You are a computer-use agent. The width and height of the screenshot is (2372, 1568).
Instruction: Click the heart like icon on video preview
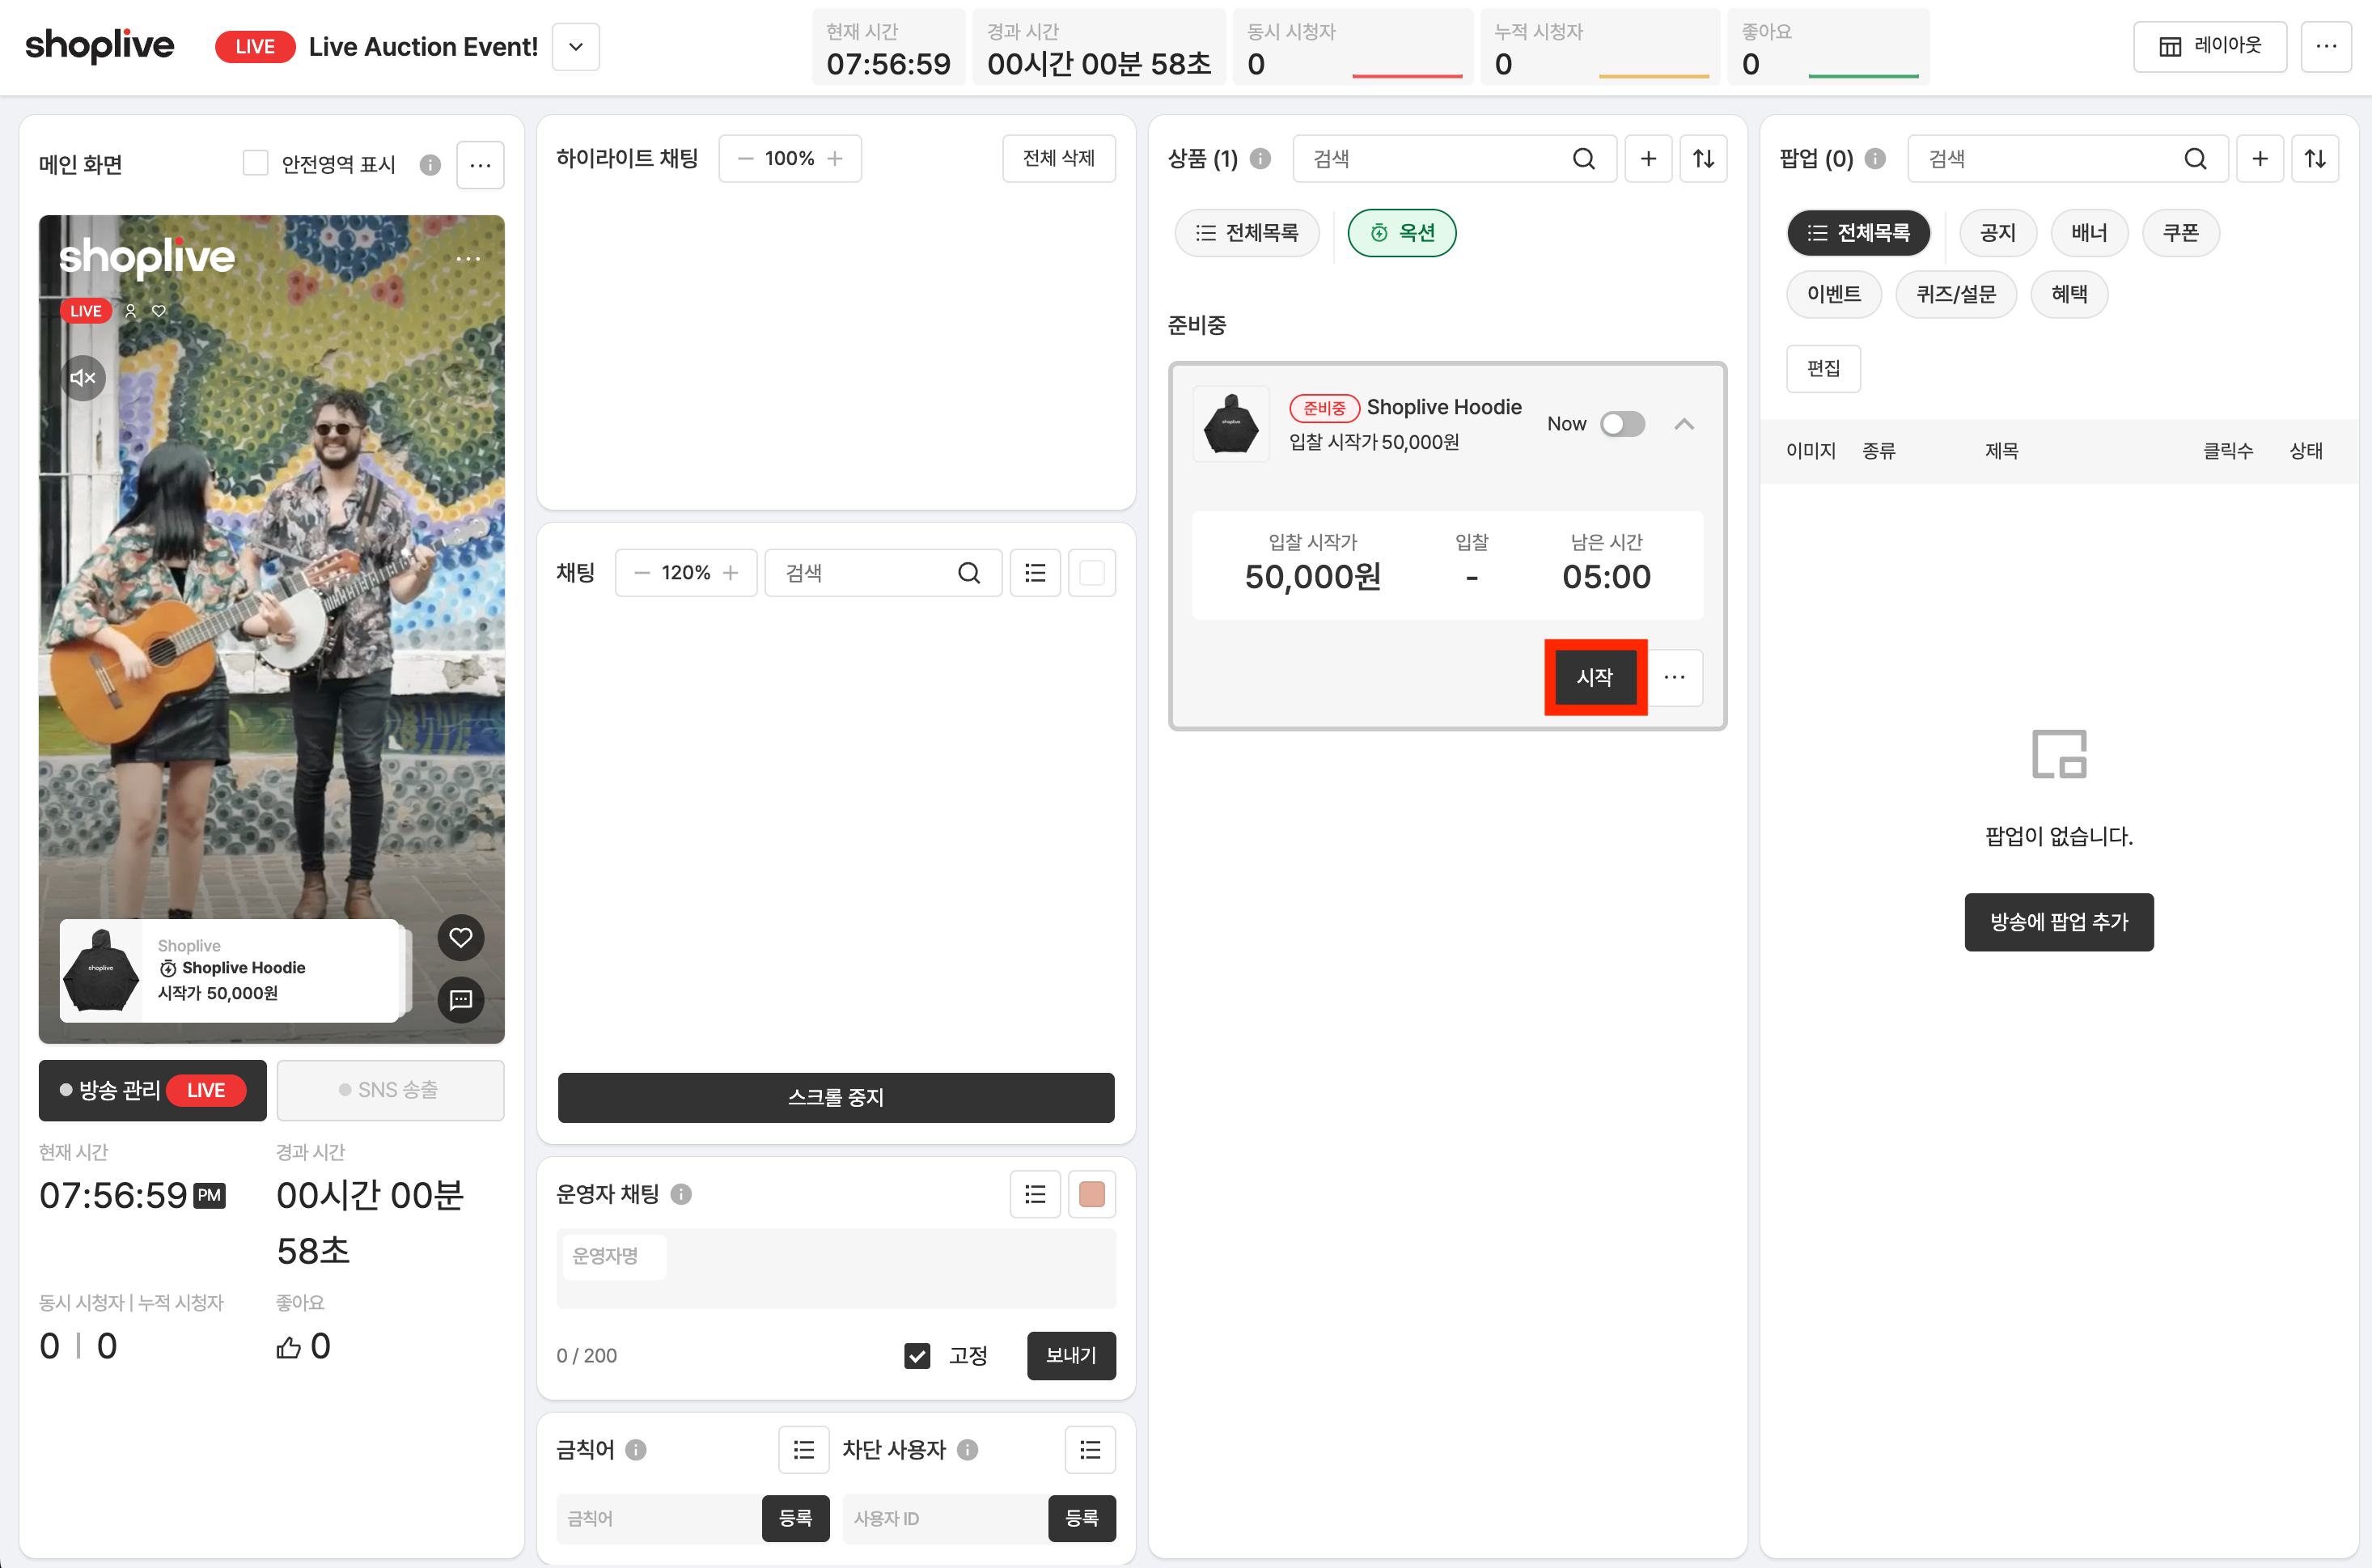pyautogui.click(x=460, y=938)
